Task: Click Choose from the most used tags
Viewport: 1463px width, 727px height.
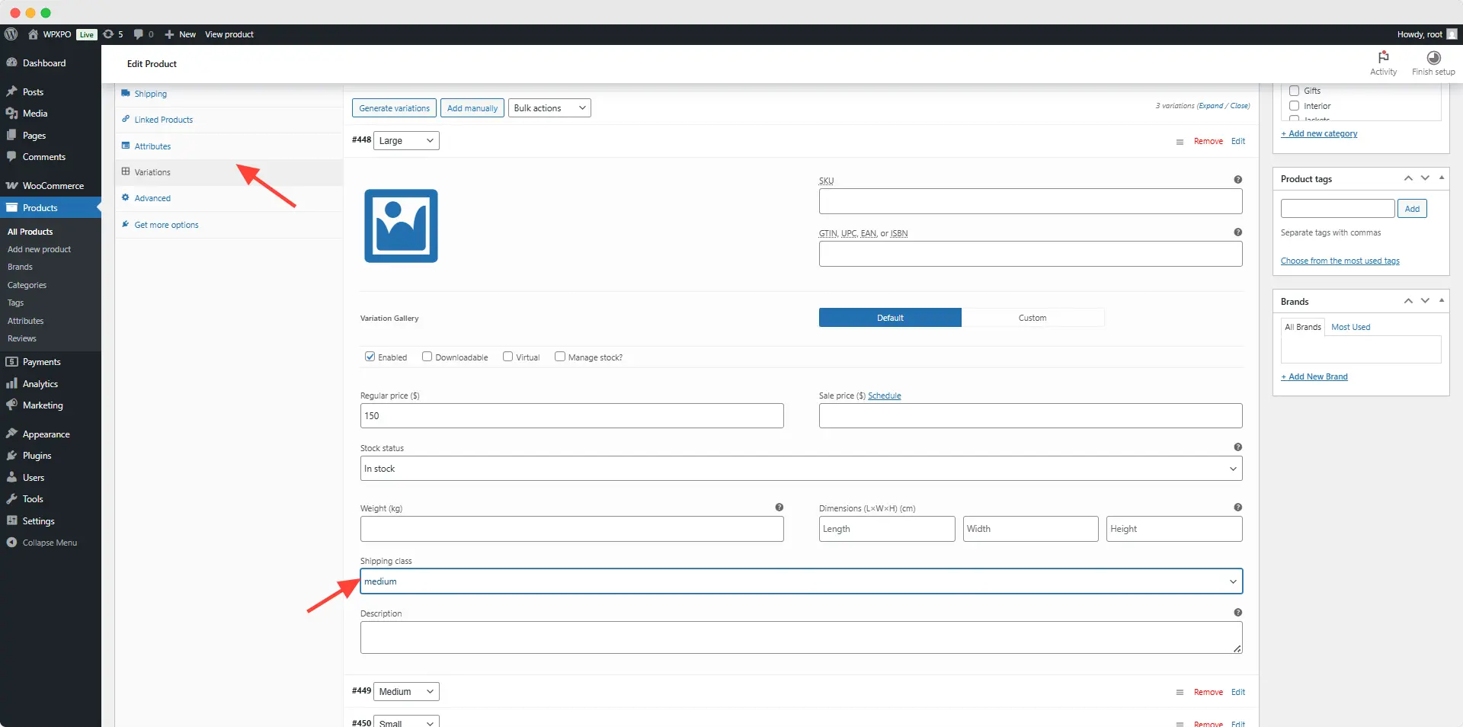Action: 1340,261
